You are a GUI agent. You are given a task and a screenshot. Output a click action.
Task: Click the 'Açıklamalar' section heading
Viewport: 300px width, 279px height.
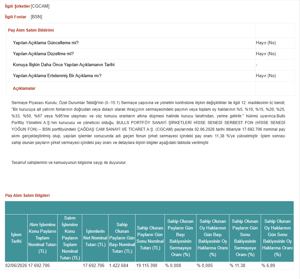pos(24,88)
